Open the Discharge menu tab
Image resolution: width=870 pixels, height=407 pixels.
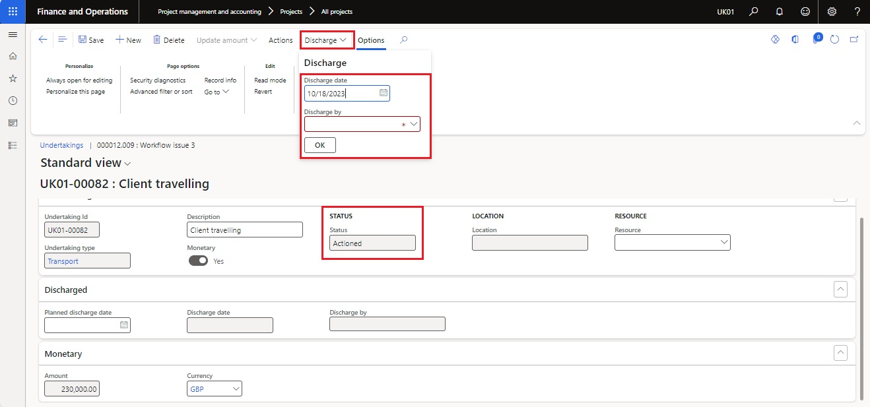point(326,40)
